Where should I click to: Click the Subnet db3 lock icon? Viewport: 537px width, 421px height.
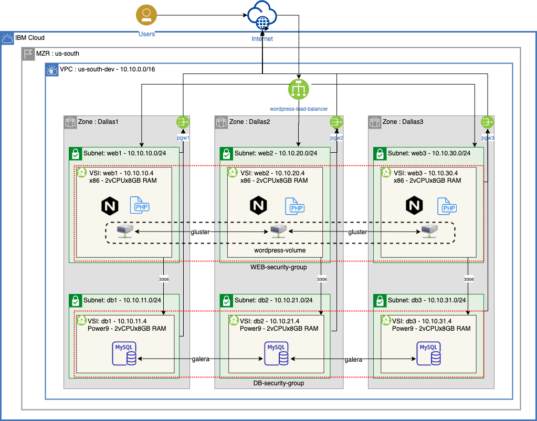pyautogui.click(x=380, y=301)
